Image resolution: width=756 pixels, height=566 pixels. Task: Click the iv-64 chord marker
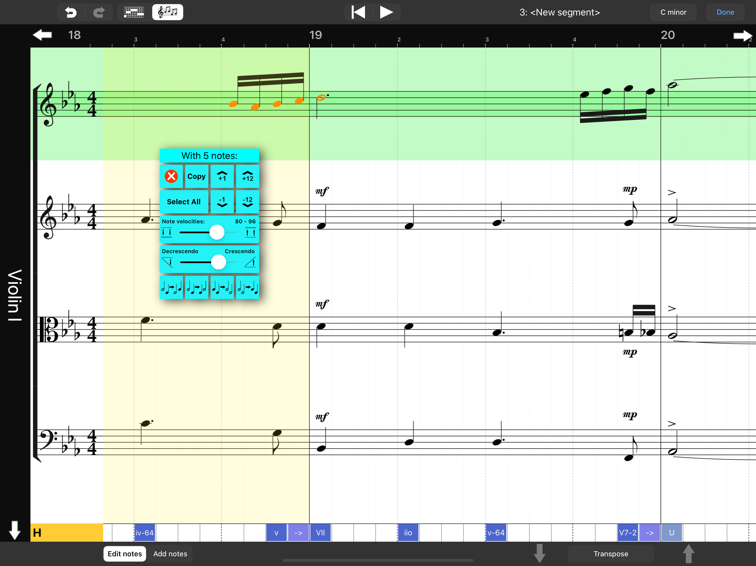[x=144, y=533]
